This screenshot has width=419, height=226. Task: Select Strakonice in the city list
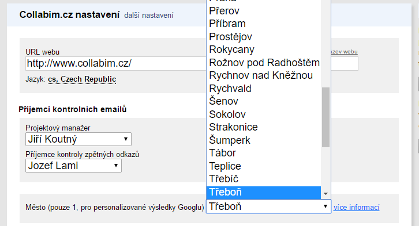(264, 127)
